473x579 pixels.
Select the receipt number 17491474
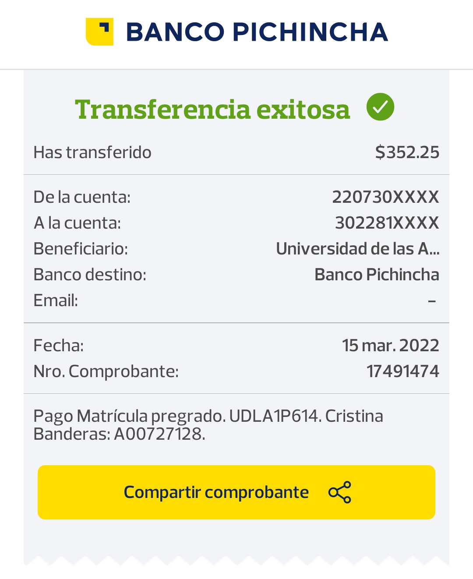click(x=402, y=371)
